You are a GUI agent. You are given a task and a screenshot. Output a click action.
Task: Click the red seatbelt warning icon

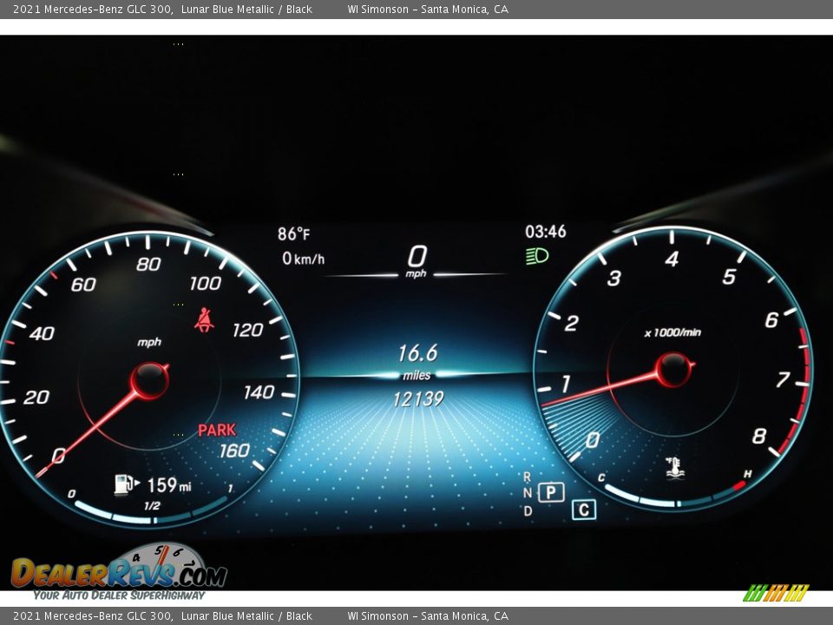(x=204, y=320)
